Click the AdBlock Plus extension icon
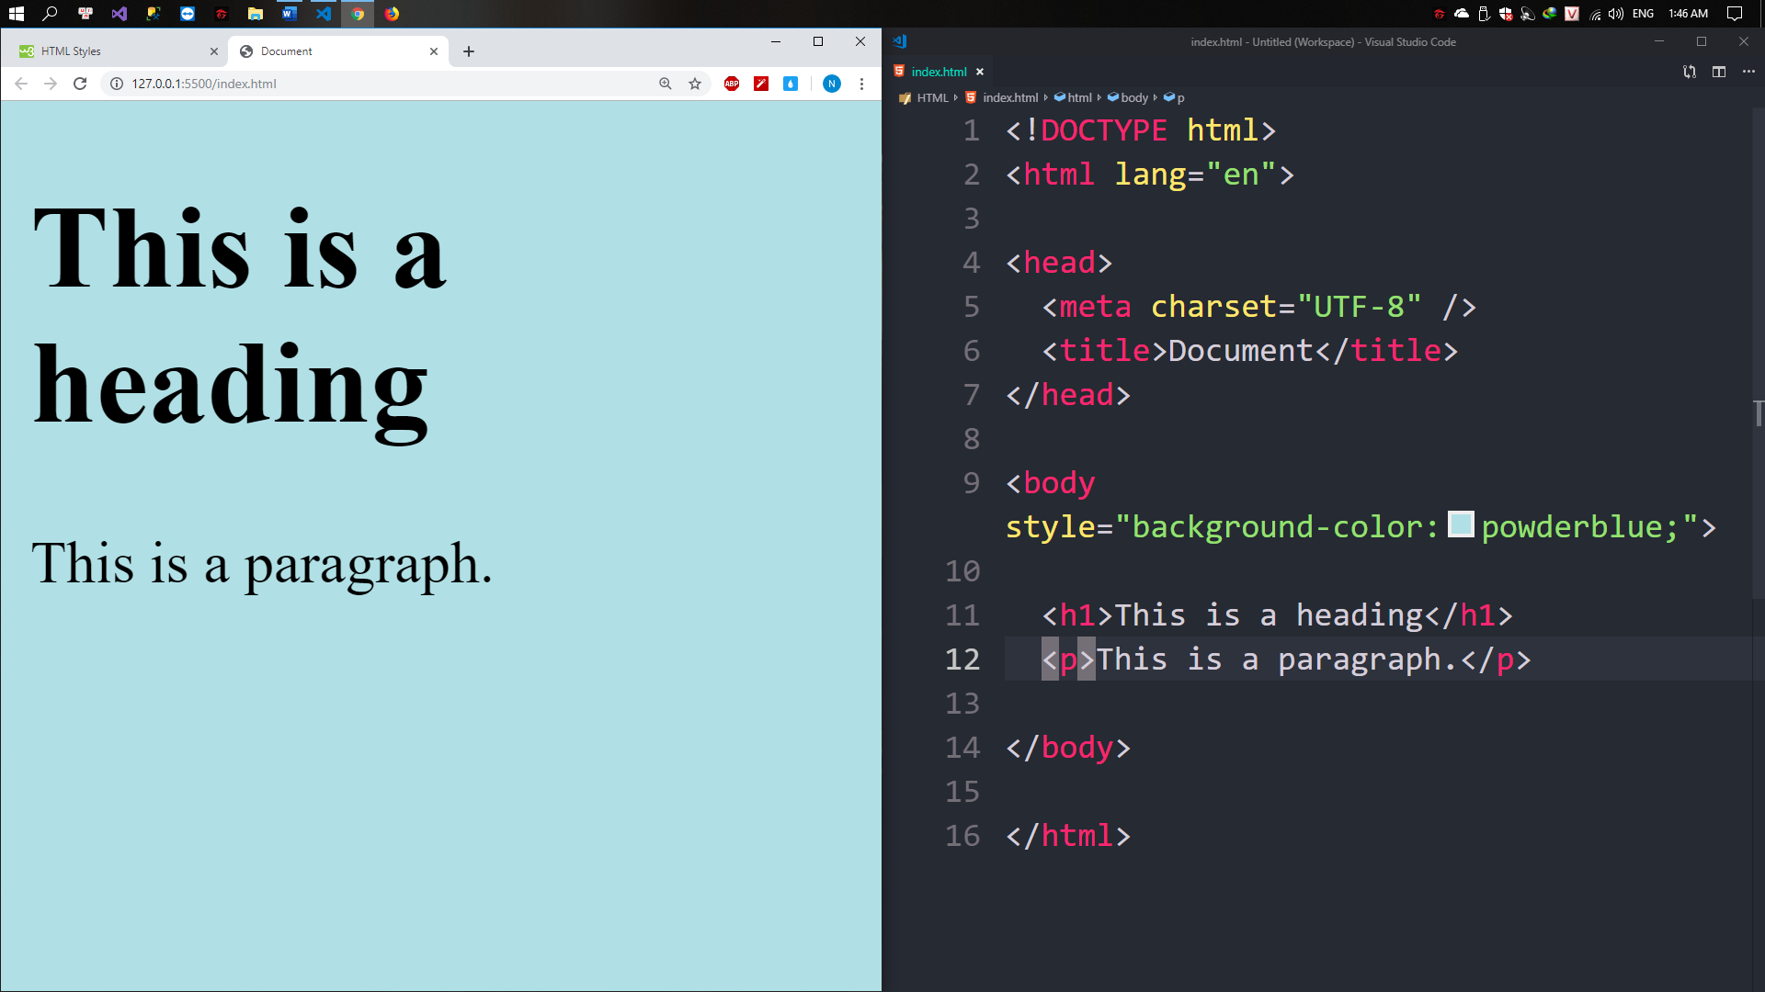This screenshot has height=992, width=1765. [732, 84]
